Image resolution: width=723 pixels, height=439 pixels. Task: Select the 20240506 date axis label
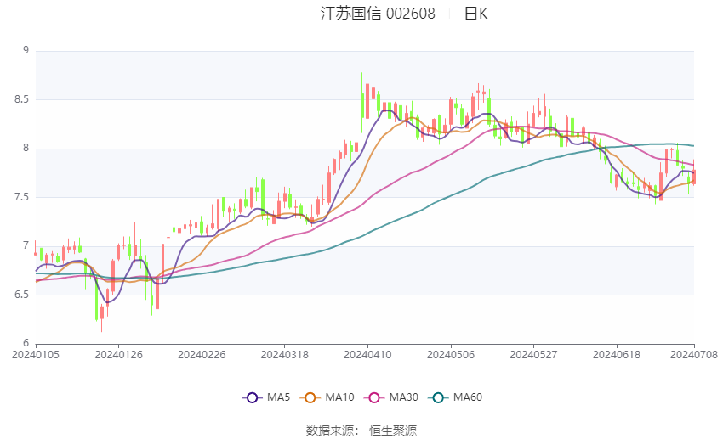point(451,355)
